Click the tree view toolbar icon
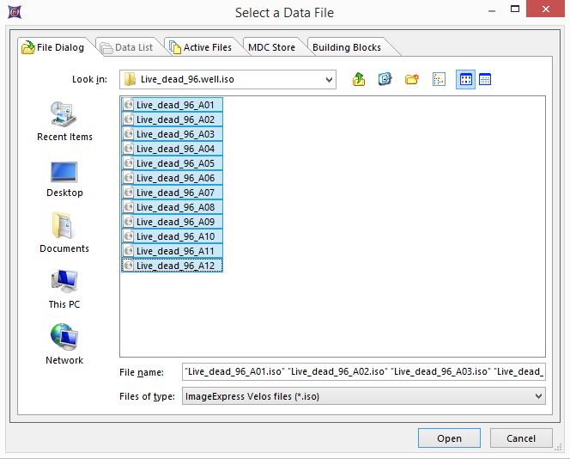570x459 pixels. [439, 79]
